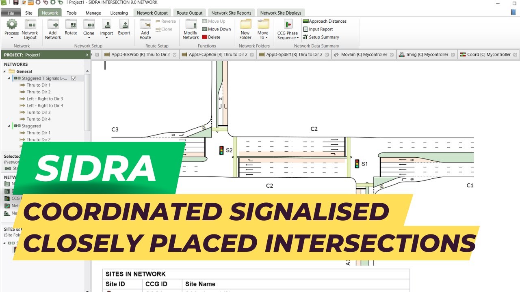Click the Process gear icon
This screenshot has width=520, height=292.
(x=12, y=24)
